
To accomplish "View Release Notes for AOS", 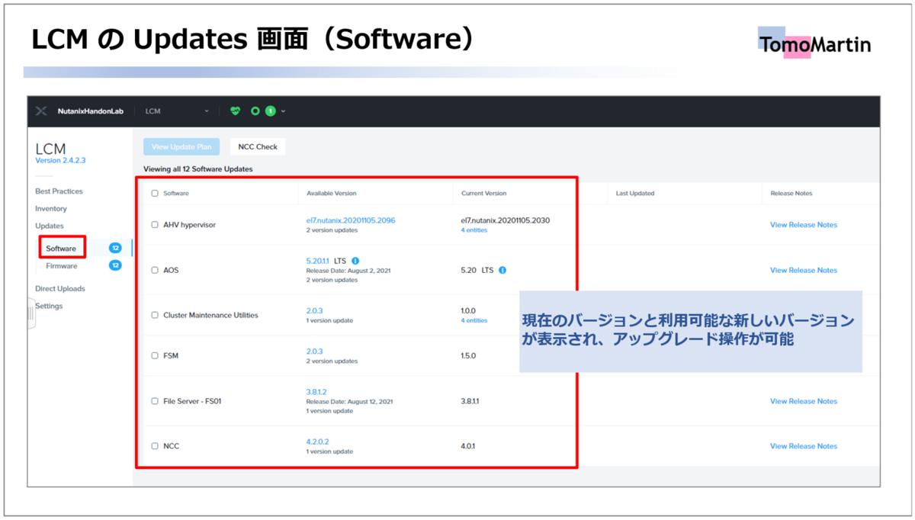I will 804,270.
